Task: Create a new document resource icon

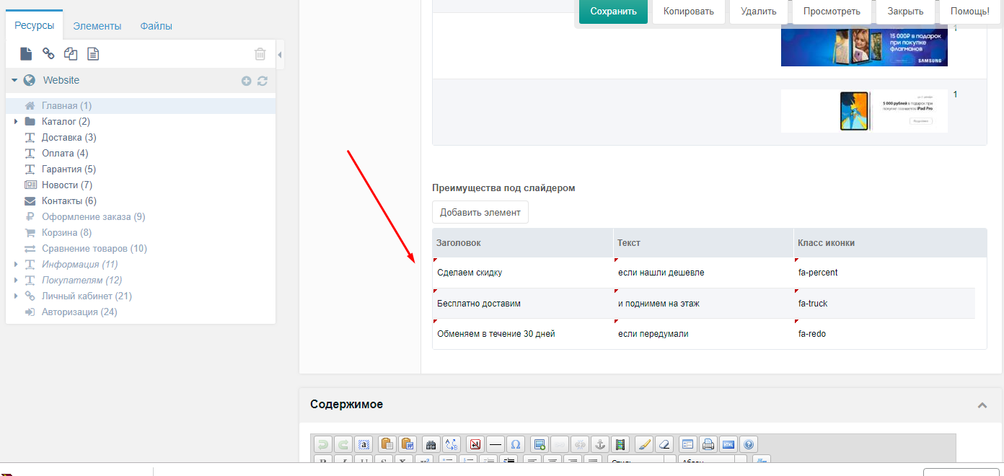Action: tap(26, 53)
